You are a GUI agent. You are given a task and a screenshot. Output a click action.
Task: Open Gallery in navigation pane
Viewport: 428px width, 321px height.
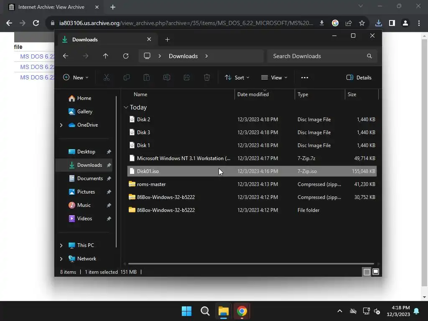[84, 112]
